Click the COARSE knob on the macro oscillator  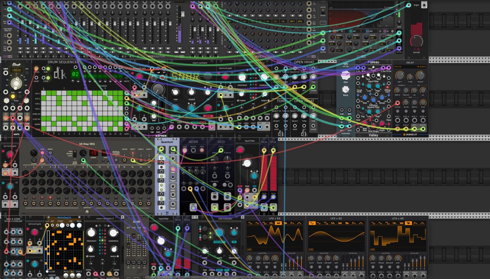(x=191, y=92)
